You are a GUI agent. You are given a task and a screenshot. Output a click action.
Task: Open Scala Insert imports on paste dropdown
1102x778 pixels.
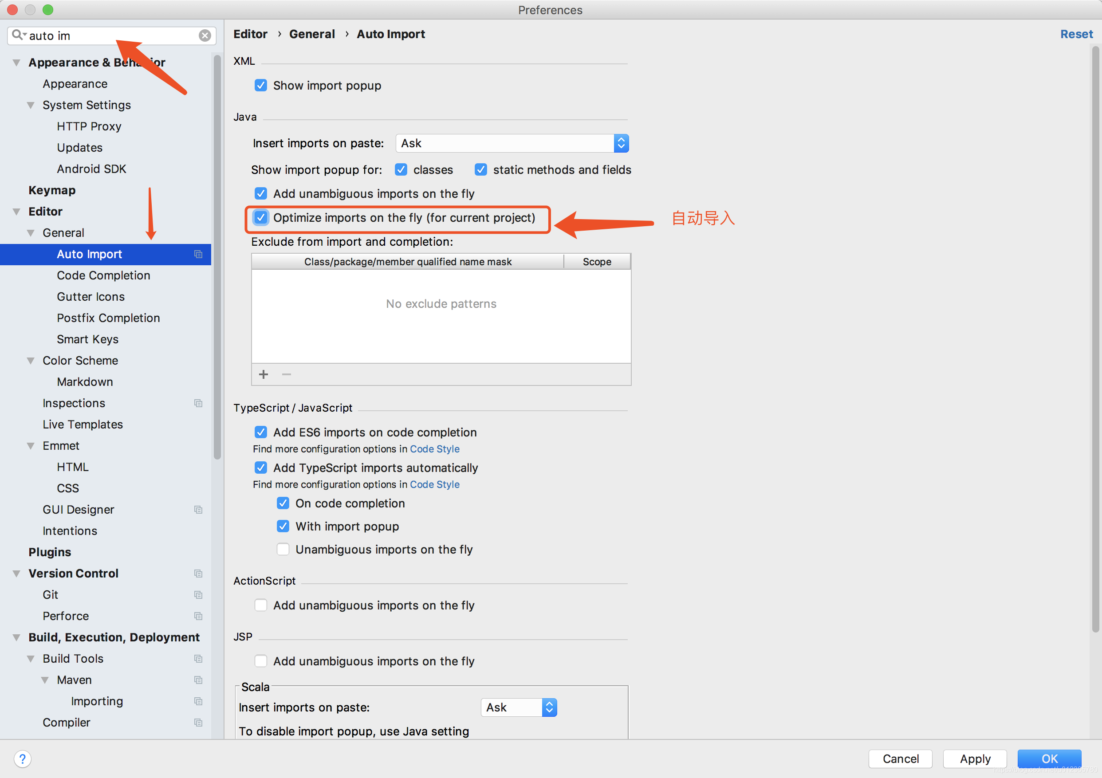(519, 707)
